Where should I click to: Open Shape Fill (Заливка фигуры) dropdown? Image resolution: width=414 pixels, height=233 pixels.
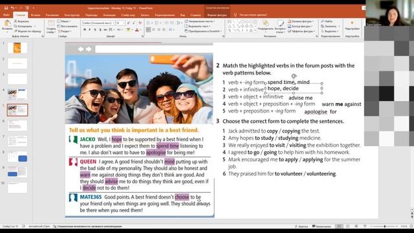tap(301, 21)
